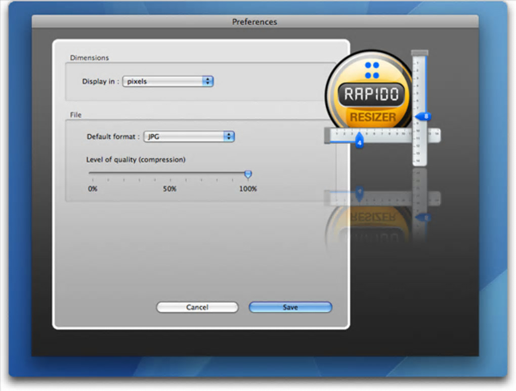Click the 100% label under the slider
The height and width of the screenshot is (391, 516).
pyautogui.click(x=248, y=189)
